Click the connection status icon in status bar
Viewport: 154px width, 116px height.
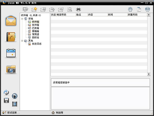pyautogui.click(x=4, y=113)
